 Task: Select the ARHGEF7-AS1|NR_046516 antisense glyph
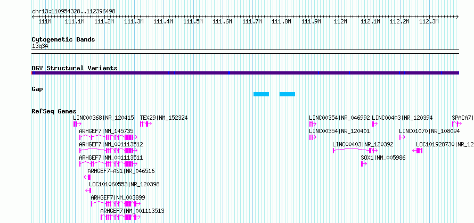tap(87, 177)
